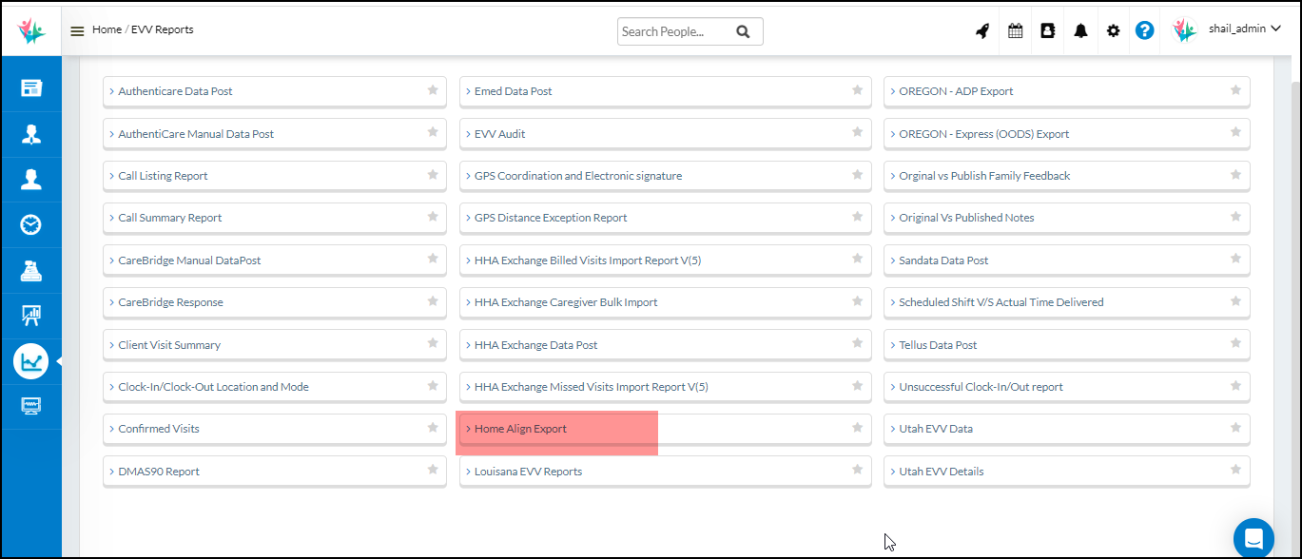1302x559 pixels.
Task: Click the clock icon in left sidebar
Action: tap(31, 225)
